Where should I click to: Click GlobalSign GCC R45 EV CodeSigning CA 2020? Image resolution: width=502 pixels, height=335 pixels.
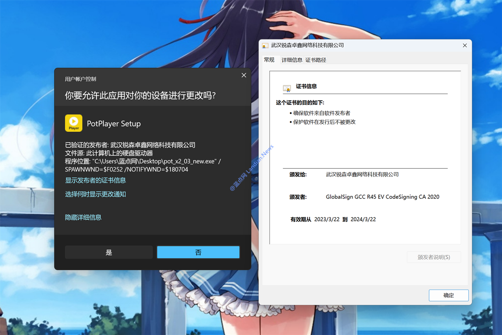point(382,197)
